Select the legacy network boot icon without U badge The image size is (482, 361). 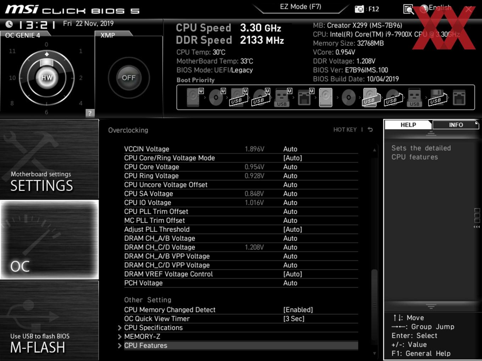point(459,97)
